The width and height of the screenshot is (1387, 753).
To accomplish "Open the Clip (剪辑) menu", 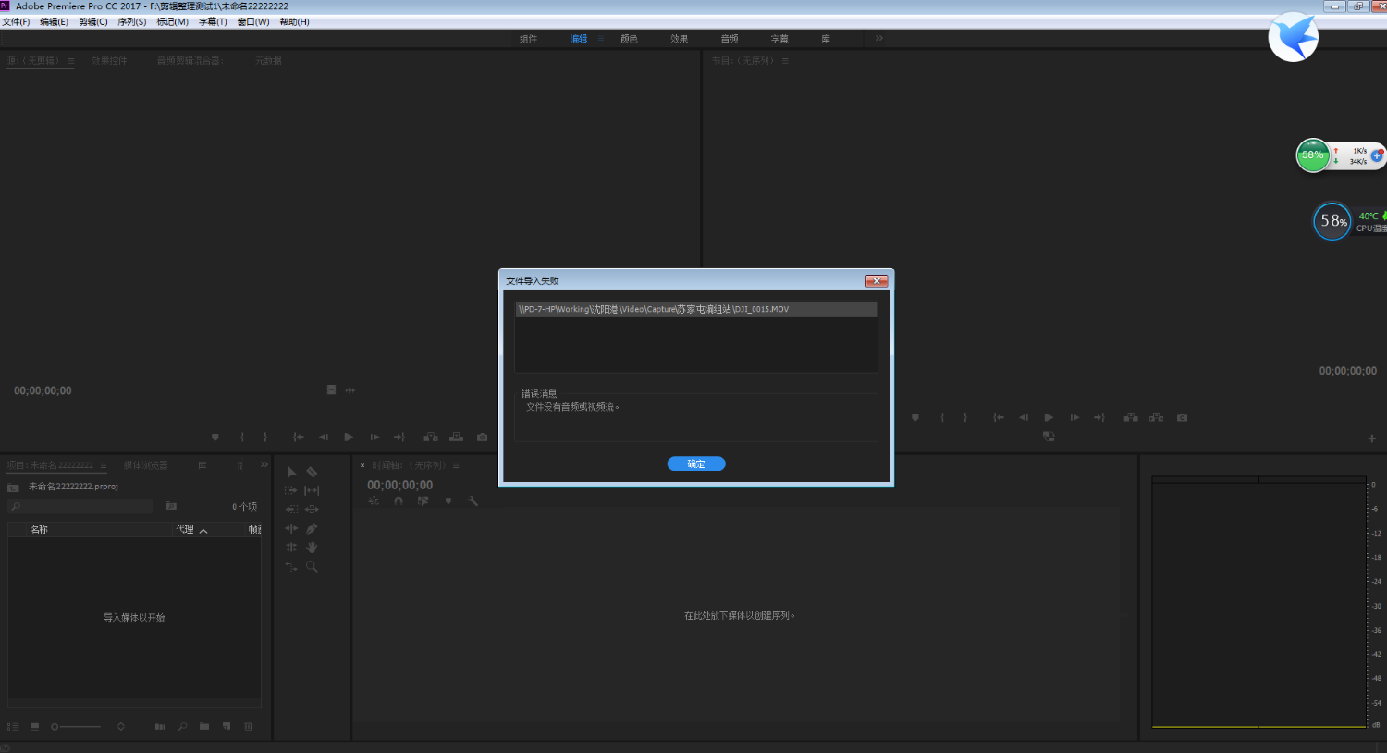I will (x=93, y=21).
